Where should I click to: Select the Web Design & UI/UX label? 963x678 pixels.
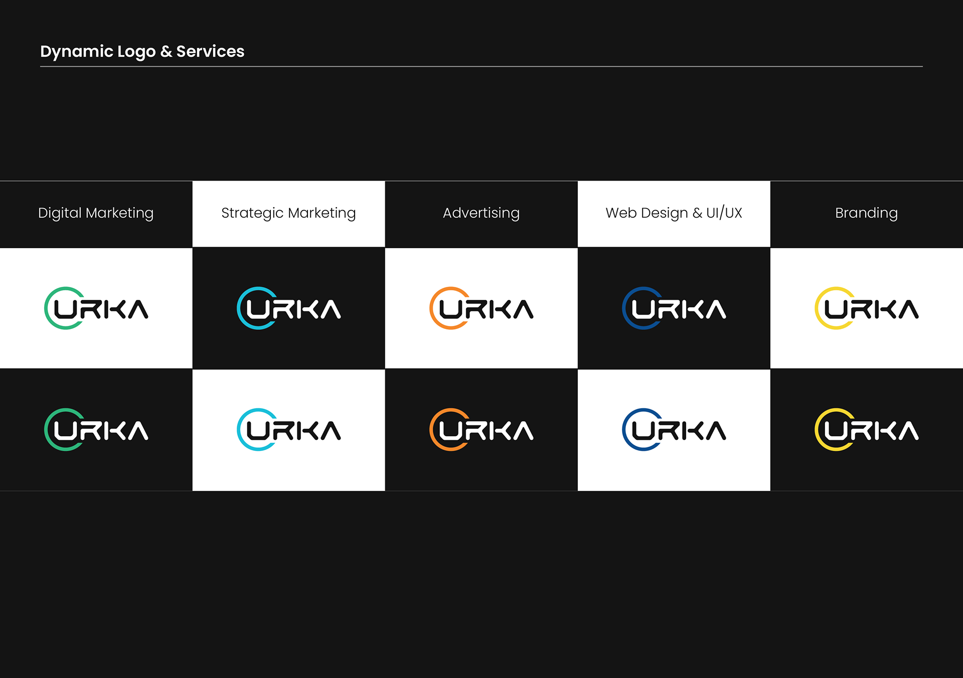(674, 213)
